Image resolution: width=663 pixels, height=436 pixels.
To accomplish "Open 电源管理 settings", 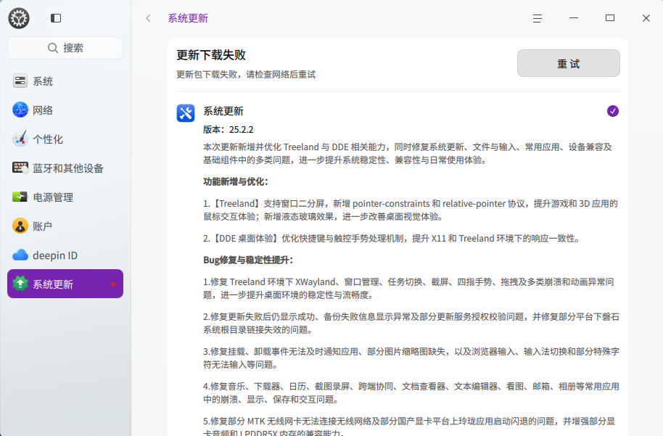I will click(x=65, y=197).
